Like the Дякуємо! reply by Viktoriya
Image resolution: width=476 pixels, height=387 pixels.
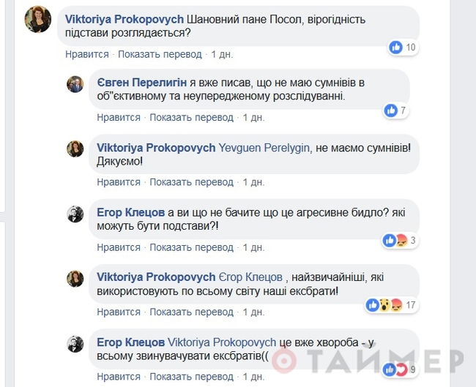(x=119, y=181)
